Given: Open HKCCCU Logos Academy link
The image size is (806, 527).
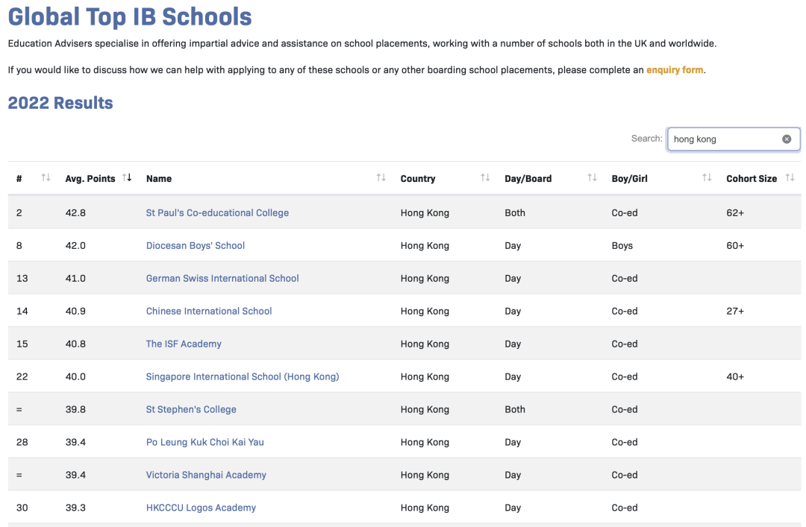Looking at the screenshot, I should 201,508.
